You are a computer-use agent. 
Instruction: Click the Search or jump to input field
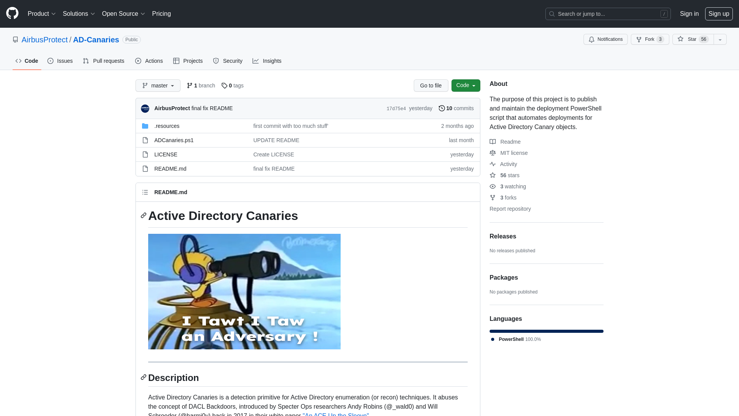pyautogui.click(x=608, y=14)
